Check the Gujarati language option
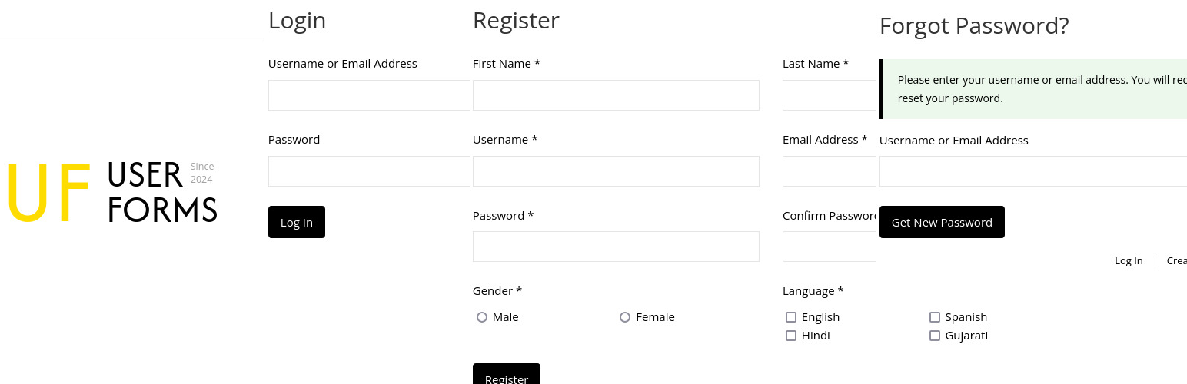Screen dimensions: 1187x384 935,336
